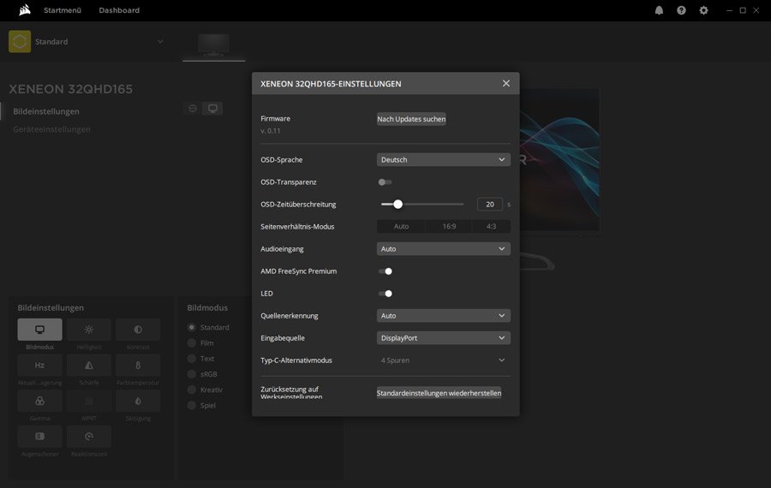Click Standardeinstellungen wiederherstellen button
The image size is (771, 488).
pyautogui.click(x=439, y=393)
